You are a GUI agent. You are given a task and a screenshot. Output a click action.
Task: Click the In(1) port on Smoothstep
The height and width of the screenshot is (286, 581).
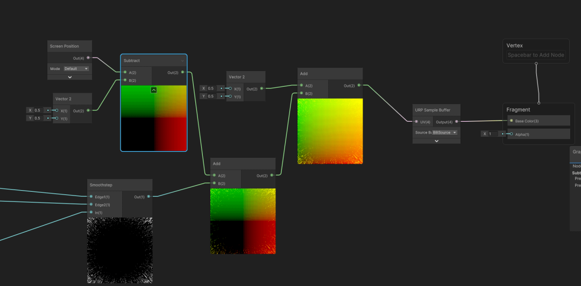click(x=91, y=212)
